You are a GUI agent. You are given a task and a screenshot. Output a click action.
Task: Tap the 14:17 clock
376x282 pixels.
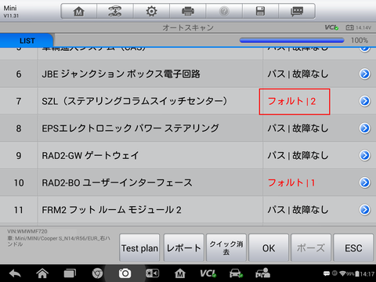(x=367, y=274)
